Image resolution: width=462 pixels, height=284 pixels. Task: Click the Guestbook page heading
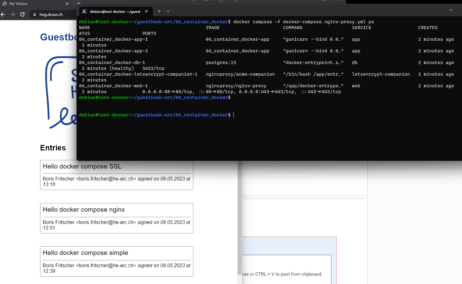coord(58,37)
